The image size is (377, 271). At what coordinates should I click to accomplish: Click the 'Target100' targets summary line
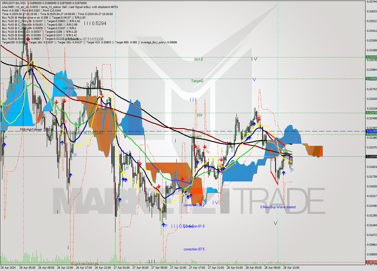pos(90,42)
